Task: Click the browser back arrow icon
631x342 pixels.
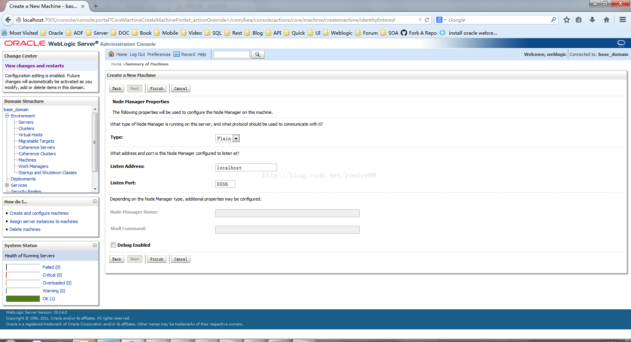Action: coord(8,20)
